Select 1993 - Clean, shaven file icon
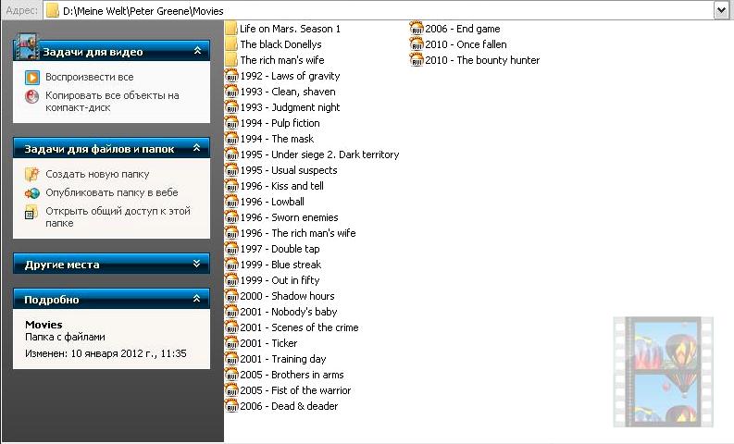734x444 pixels. tap(231, 92)
